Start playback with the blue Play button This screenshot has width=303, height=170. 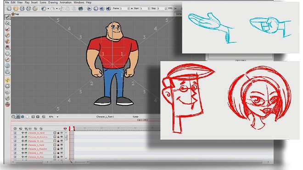[89, 9]
